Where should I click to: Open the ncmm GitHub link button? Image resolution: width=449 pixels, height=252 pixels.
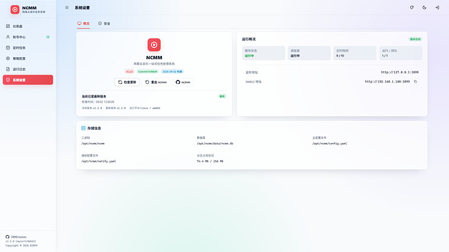(183, 82)
